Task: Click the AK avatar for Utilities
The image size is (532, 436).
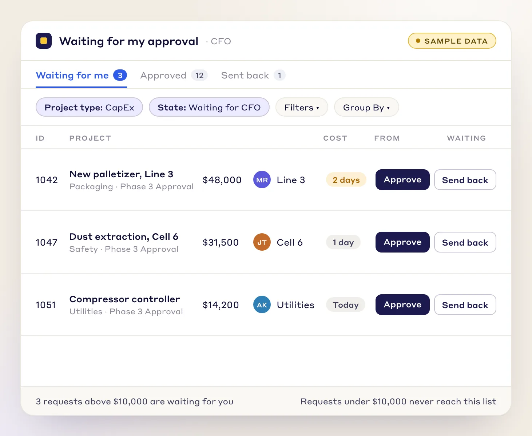Action: point(262,305)
